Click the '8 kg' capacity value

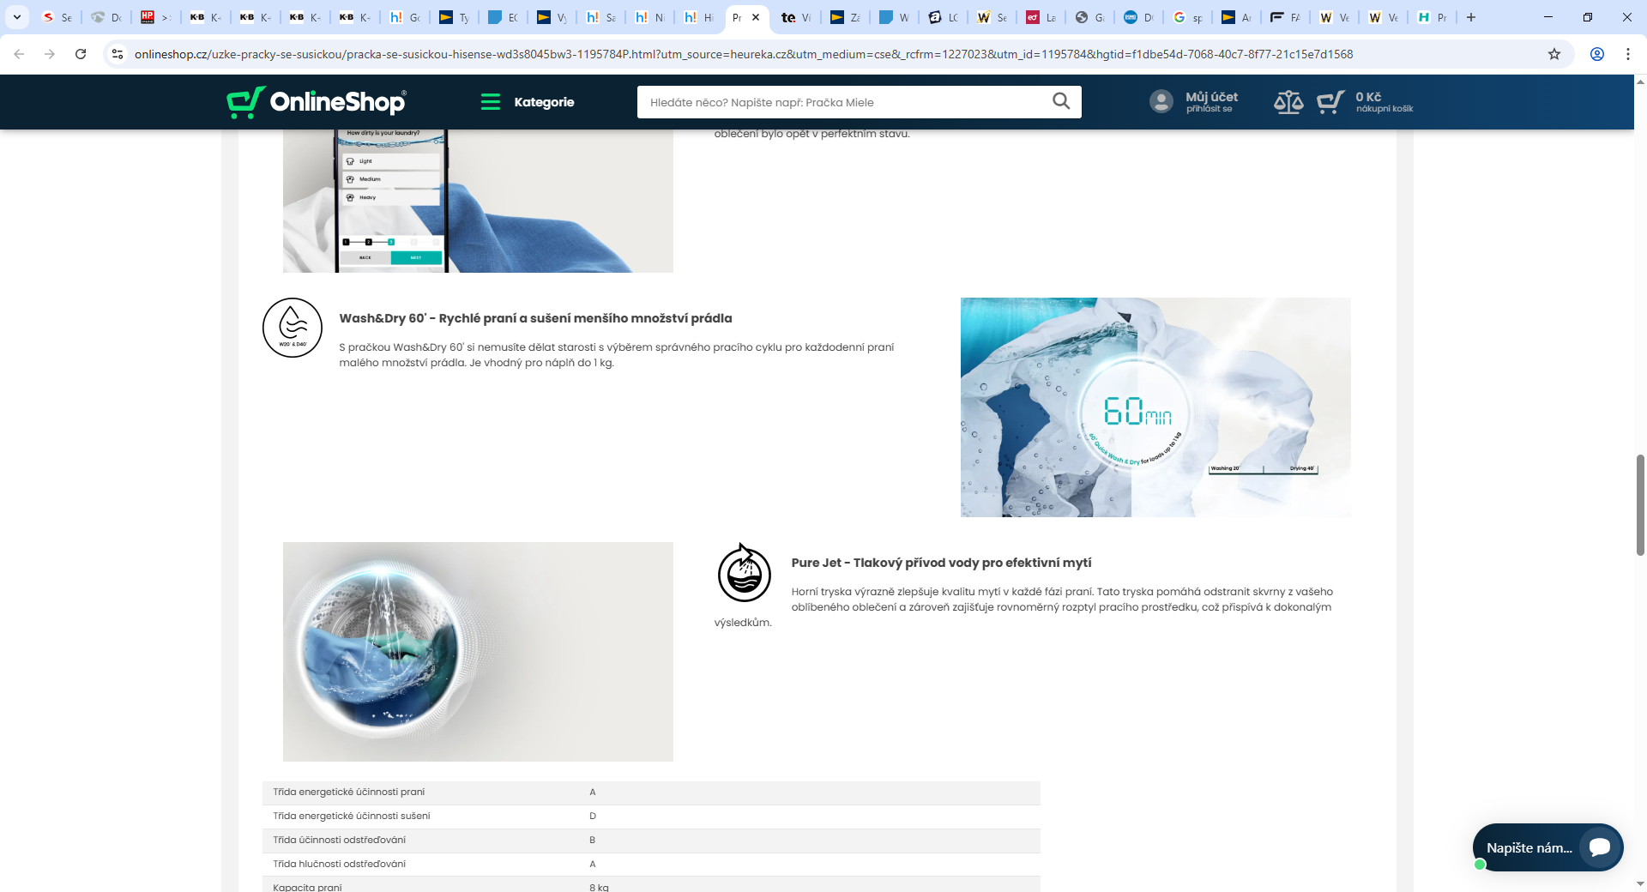tap(599, 887)
